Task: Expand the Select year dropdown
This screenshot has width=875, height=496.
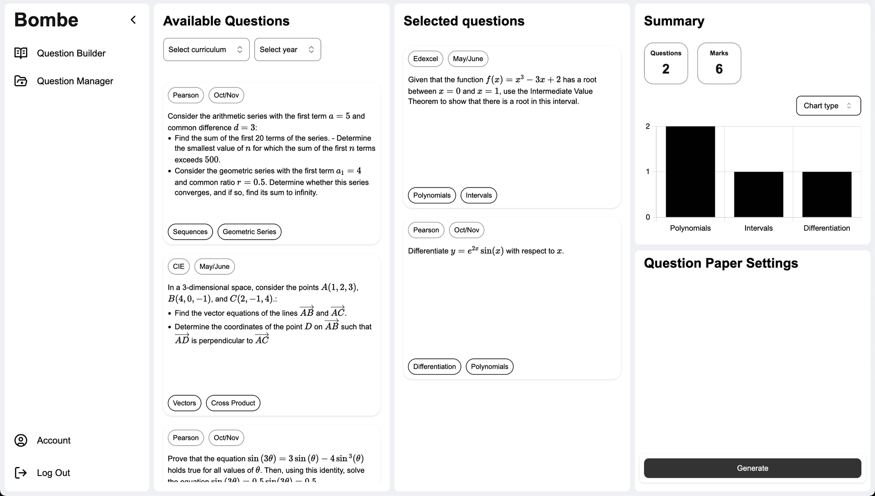Action: coord(287,49)
